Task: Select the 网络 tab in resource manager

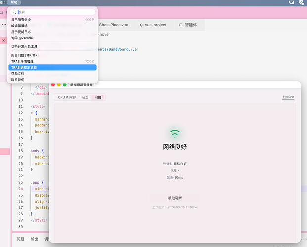Action: pyautogui.click(x=98, y=97)
